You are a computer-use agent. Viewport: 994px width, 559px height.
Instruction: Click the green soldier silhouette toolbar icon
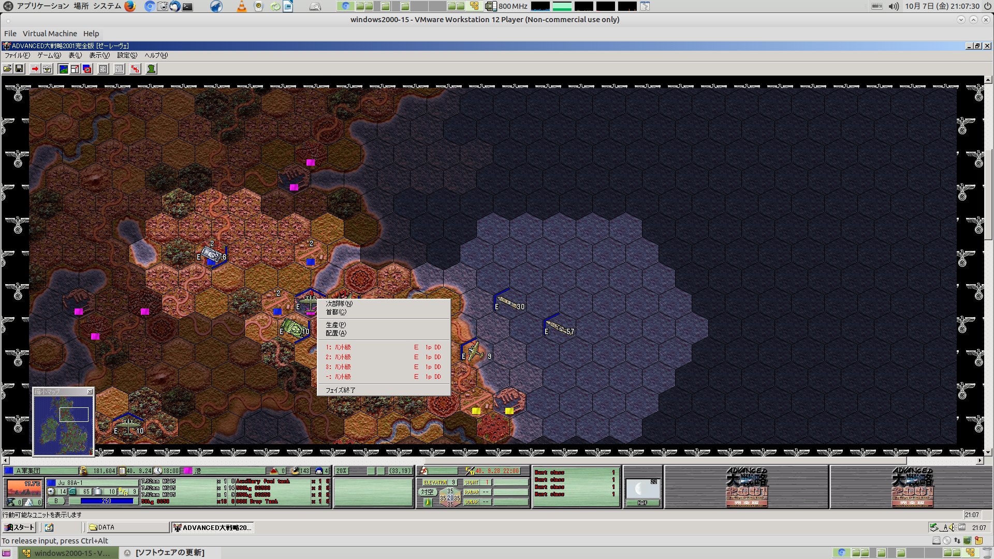click(151, 69)
